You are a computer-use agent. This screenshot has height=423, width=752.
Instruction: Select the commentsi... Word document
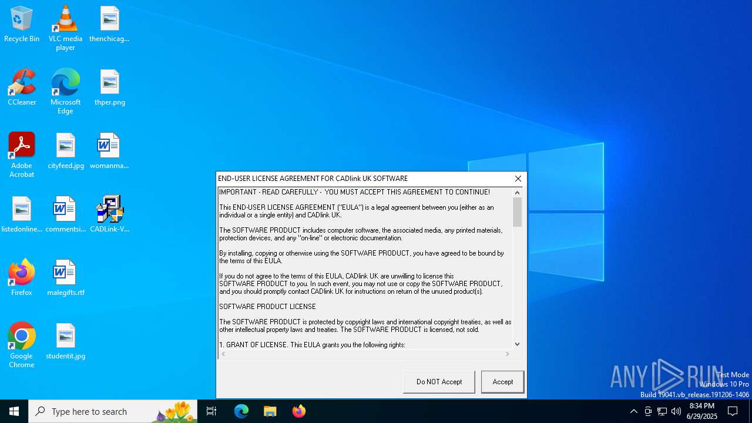(x=65, y=215)
